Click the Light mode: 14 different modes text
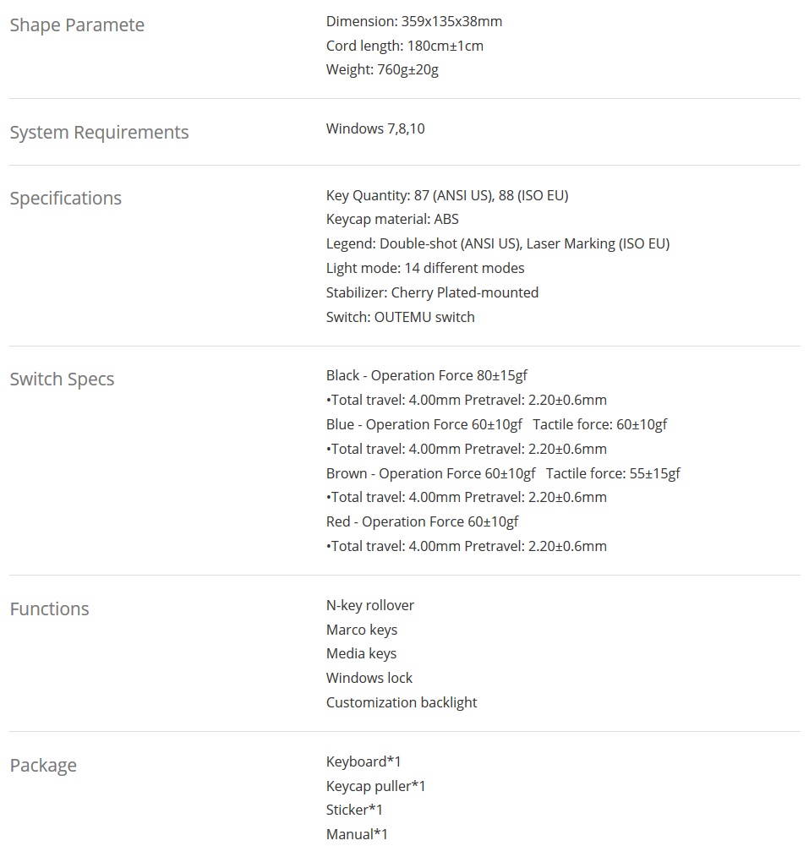 pos(425,269)
